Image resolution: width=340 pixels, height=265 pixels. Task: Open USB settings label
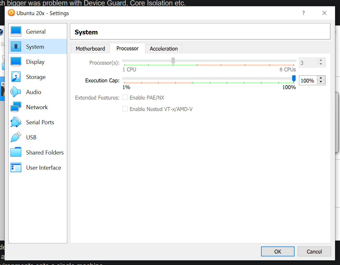coord(31,138)
